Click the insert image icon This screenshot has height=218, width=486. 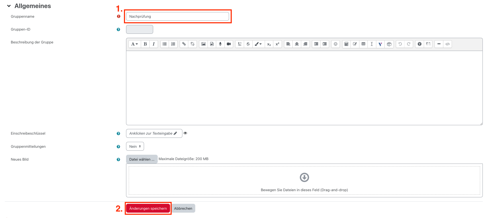pos(204,44)
